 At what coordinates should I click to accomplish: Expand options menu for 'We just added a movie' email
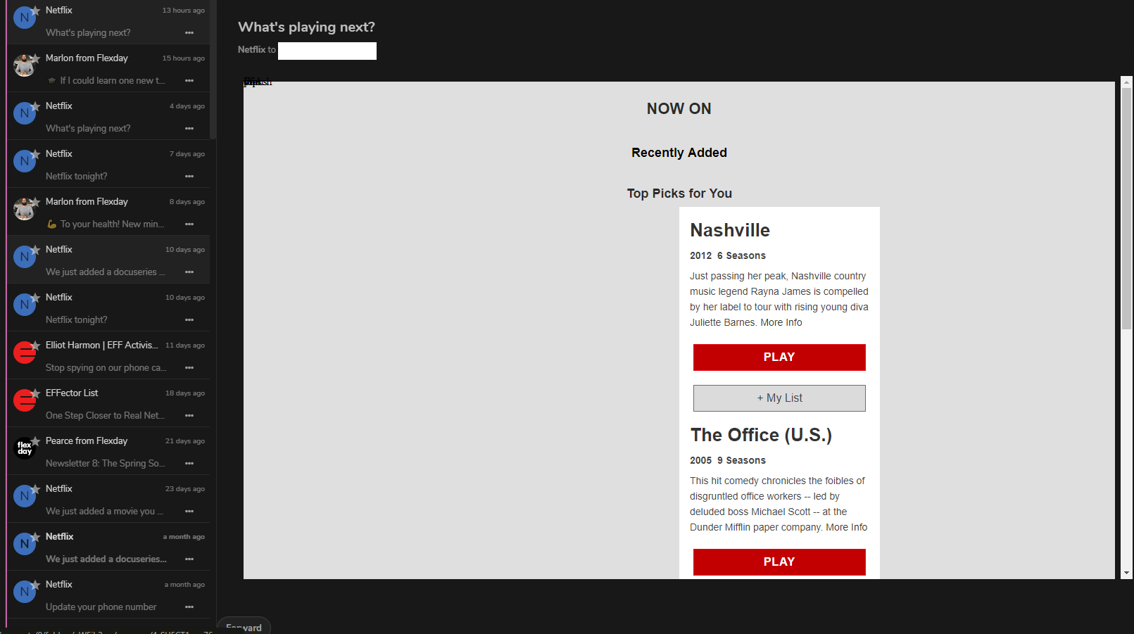(x=189, y=512)
